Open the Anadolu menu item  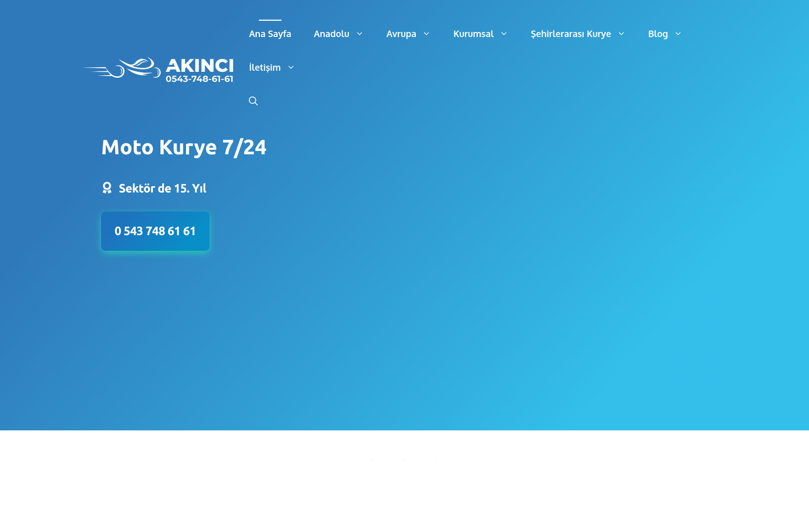331,34
